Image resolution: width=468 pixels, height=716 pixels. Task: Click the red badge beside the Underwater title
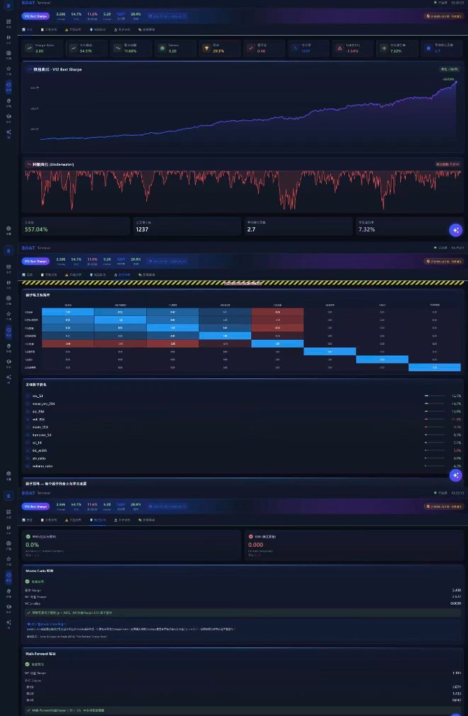[x=448, y=164]
